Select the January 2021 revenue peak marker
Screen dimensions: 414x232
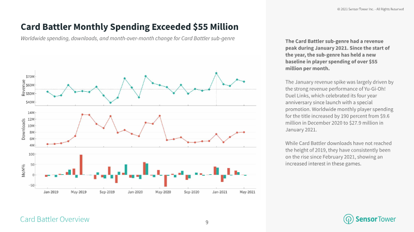[216, 73]
